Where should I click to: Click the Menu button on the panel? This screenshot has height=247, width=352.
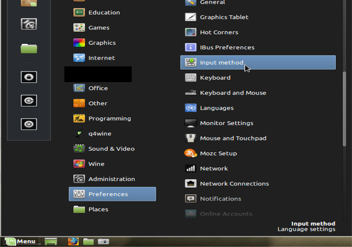point(20,241)
